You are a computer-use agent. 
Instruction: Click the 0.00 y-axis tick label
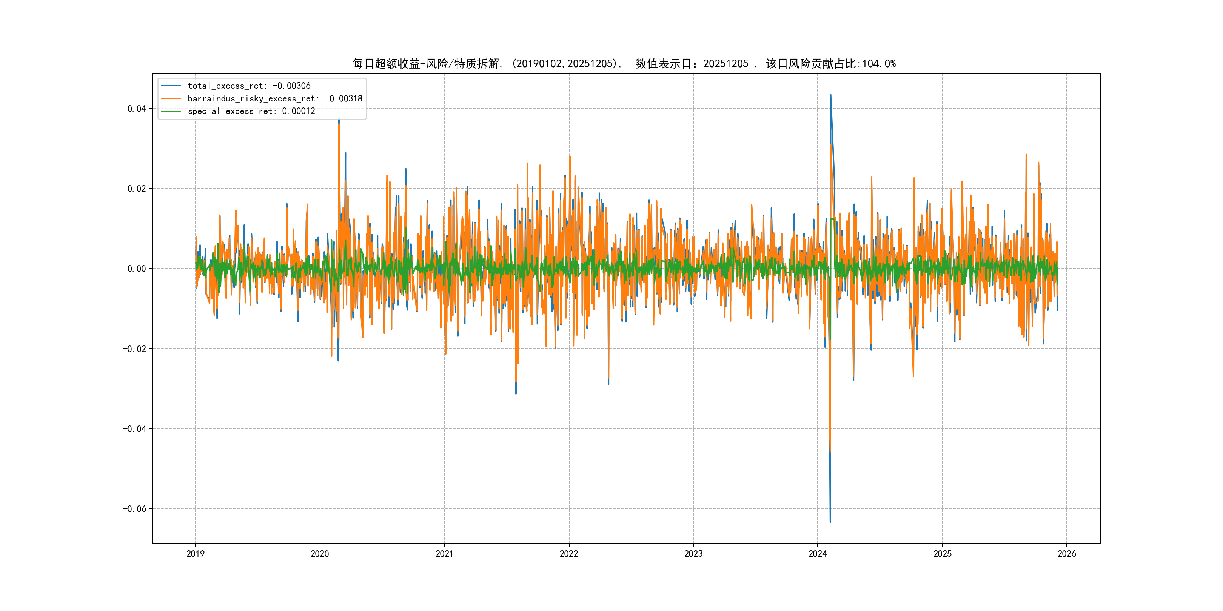point(136,269)
